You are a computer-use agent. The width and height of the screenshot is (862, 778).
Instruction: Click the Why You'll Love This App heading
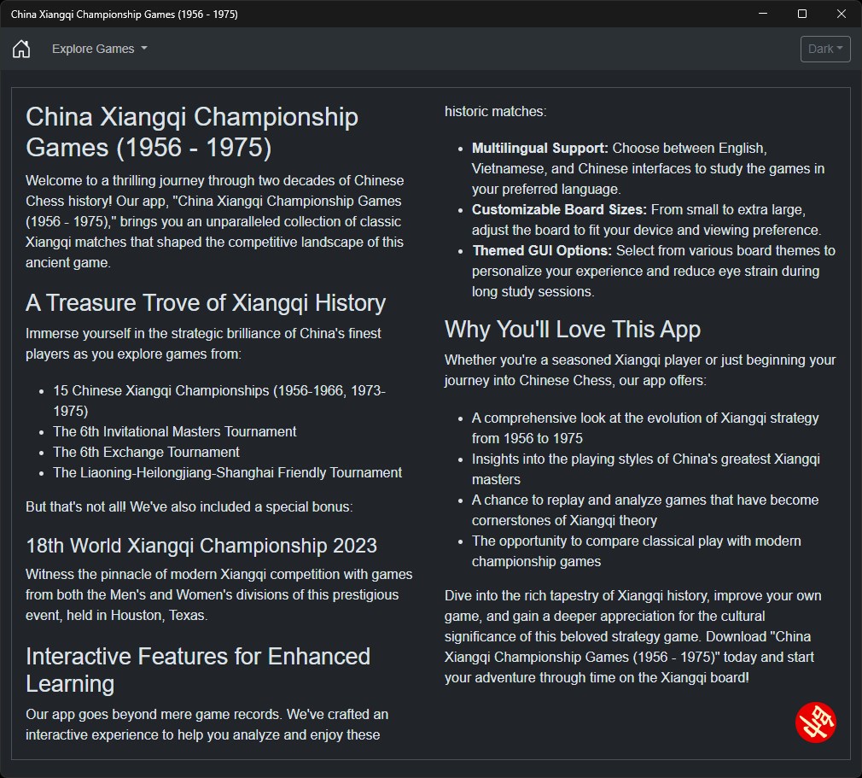(x=573, y=329)
